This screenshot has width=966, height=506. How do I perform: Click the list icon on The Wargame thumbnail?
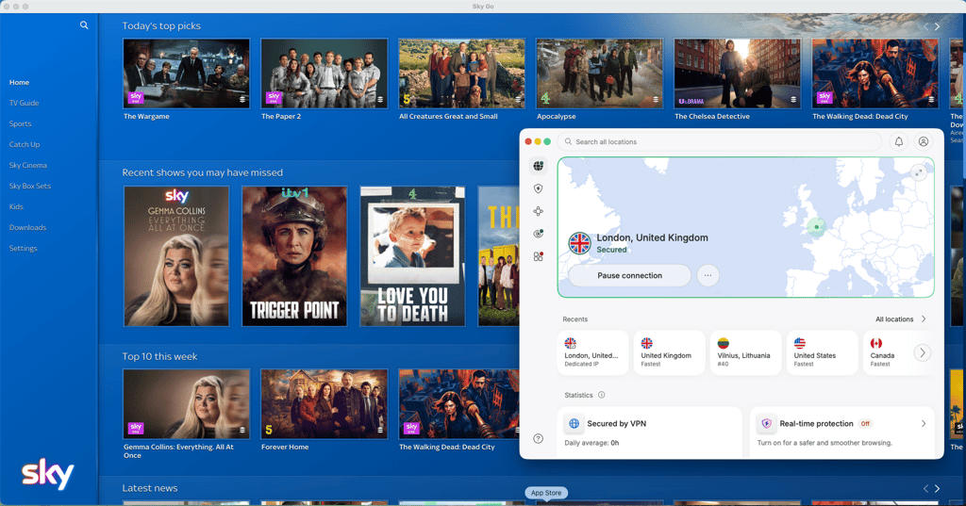[x=242, y=99]
